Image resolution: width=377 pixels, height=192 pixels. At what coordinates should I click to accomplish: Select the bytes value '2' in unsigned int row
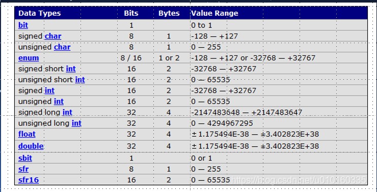[169, 102]
